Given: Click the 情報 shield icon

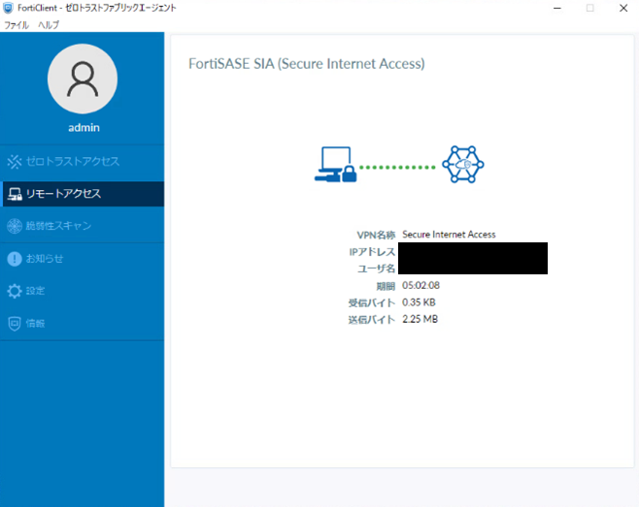Looking at the screenshot, I should coord(15,324).
